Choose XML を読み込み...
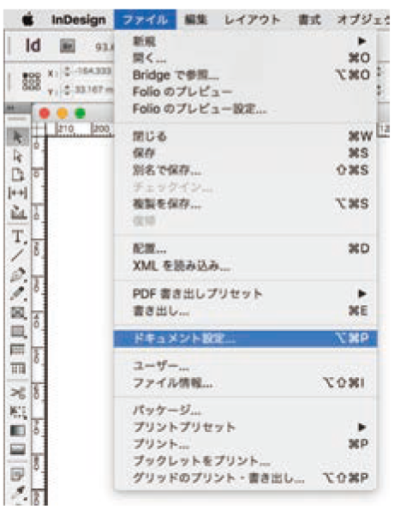This screenshot has height=510, width=394. pos(245,266)
